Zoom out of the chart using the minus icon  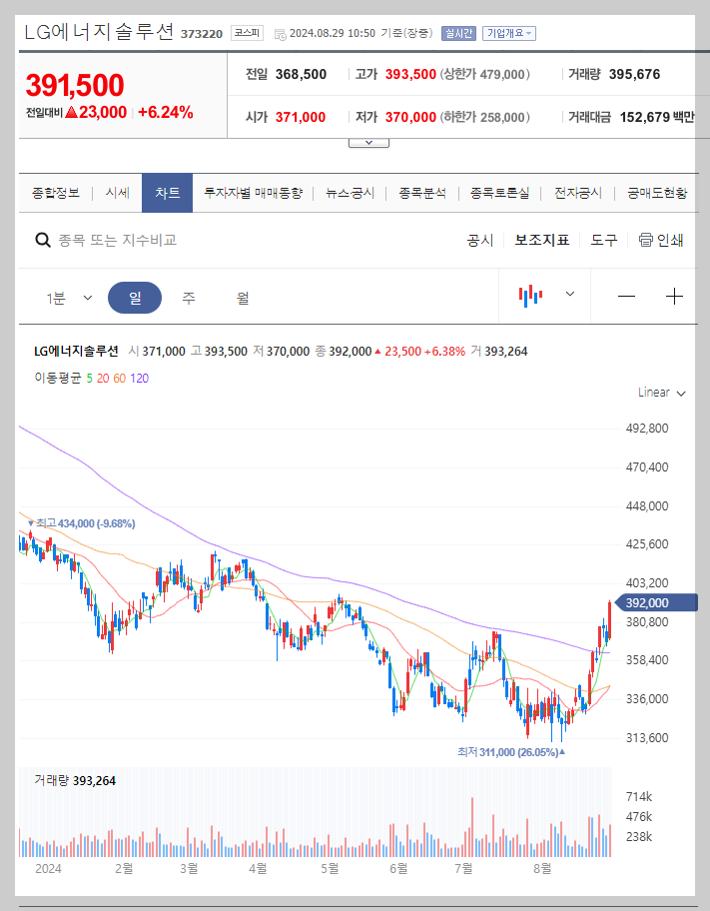[629, 297]
